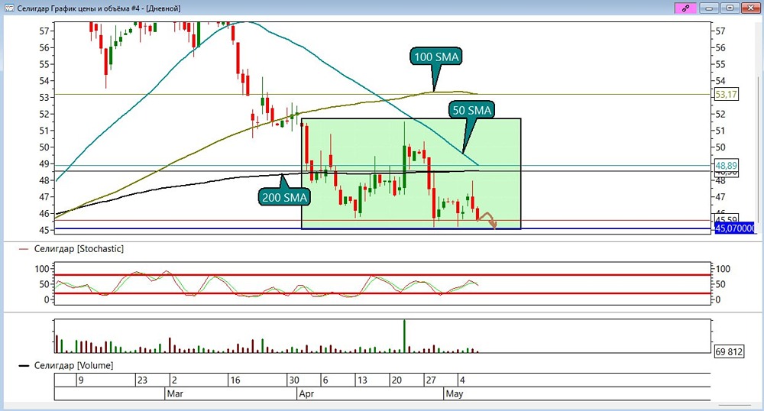Click the Apr month label on time axis

coord(306,393)
